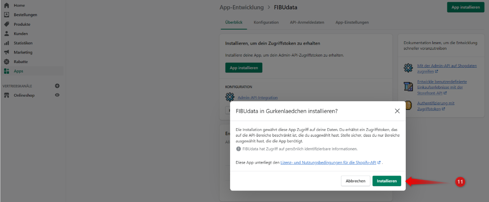Click the Home icon in sidebar
Screen dimensions: 489x202
pyautogui.click(x=7, y=5)
